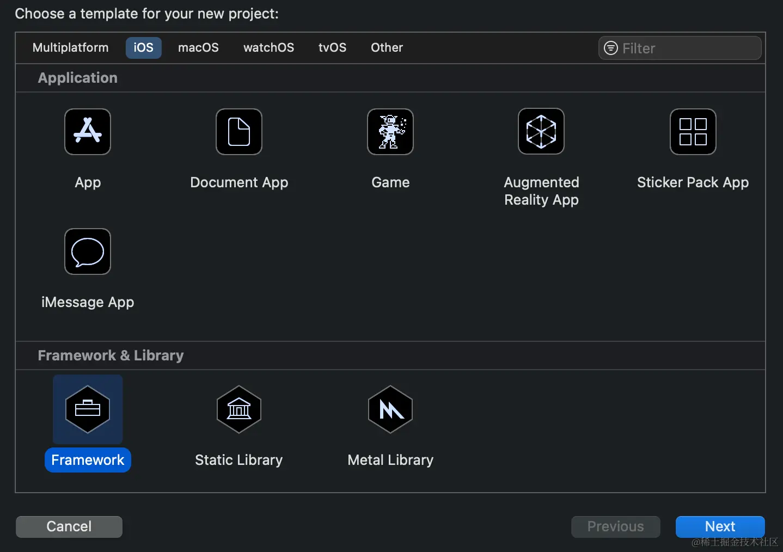Switch to the Other tab
The width and height of the screenshot is (783, 552).
(387, 48)
